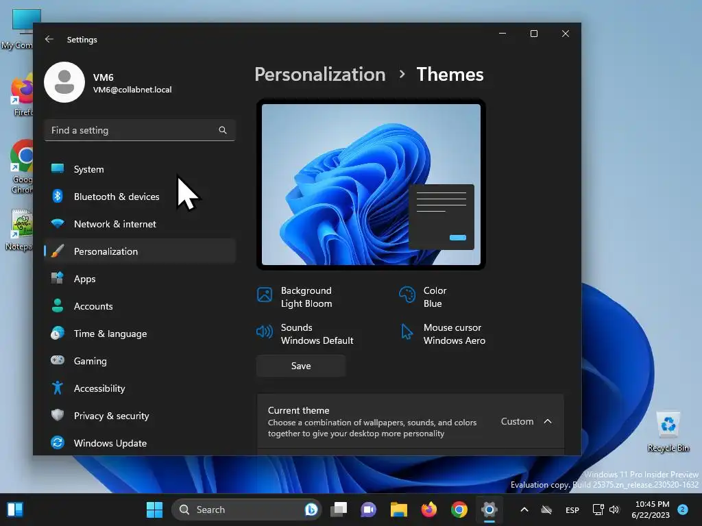
Task: Launch Google Chrome from the taskbar
Action: coord(459,510)
